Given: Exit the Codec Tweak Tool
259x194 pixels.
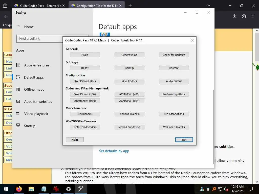Looking at the screenshot, I should [x=184, y=140].
